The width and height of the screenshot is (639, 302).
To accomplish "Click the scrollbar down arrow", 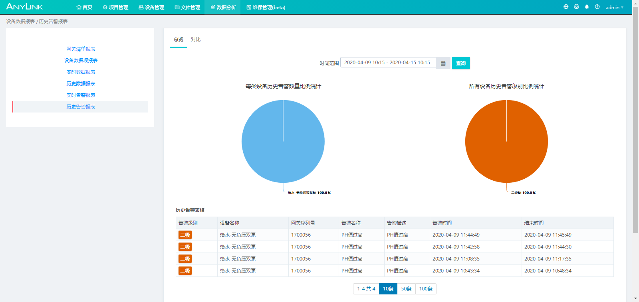I will click(x=635, y=298).
